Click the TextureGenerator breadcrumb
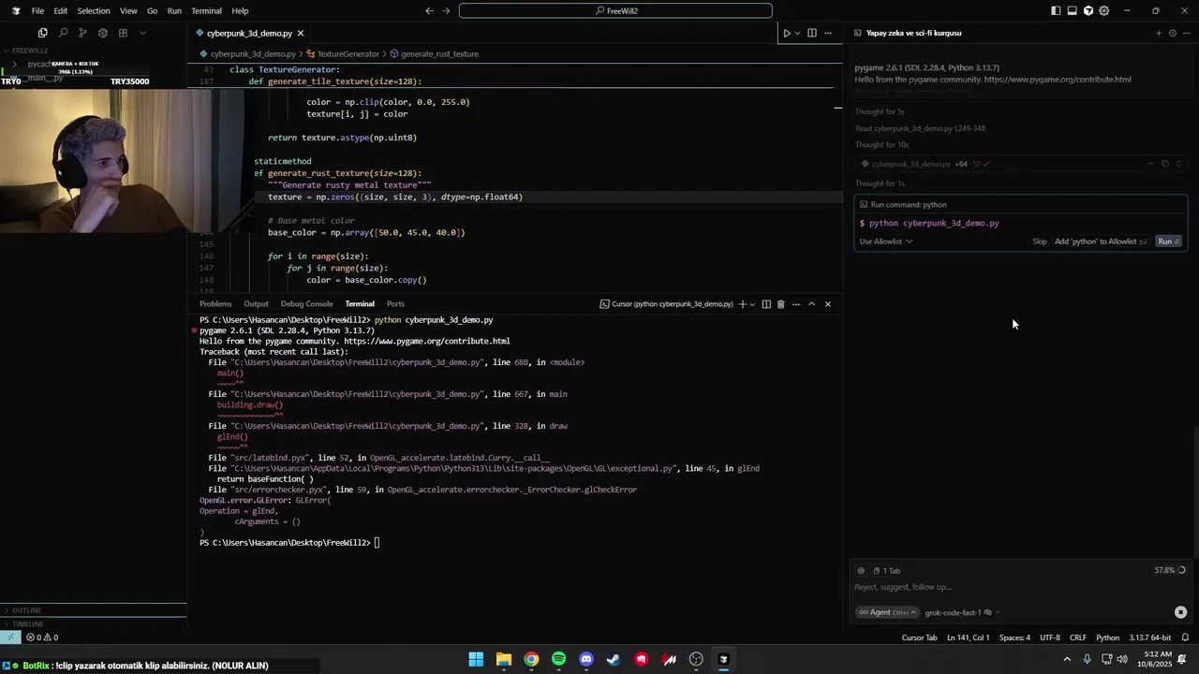Screen dimensions: 1199x674 [348, 53]
